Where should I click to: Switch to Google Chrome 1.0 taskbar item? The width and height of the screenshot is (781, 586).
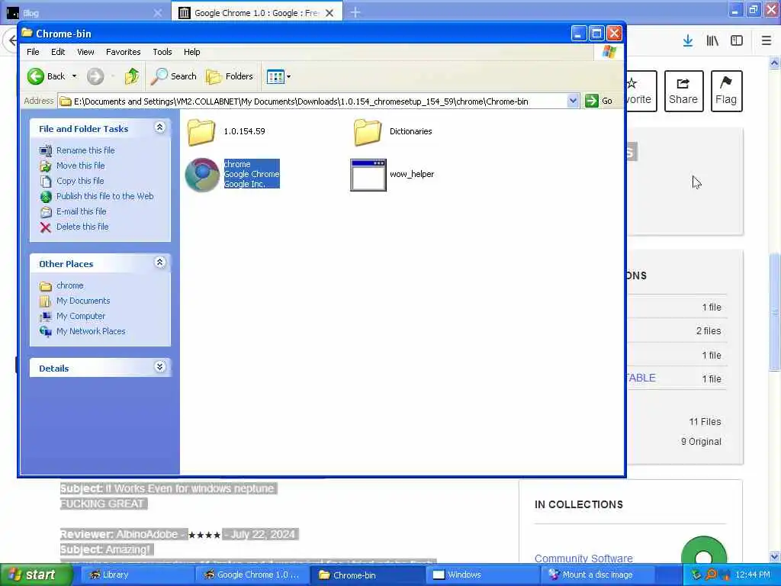[253, 575]
